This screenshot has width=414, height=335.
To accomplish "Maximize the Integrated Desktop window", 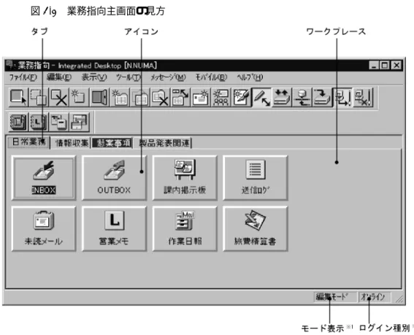I will pos(386,65).
